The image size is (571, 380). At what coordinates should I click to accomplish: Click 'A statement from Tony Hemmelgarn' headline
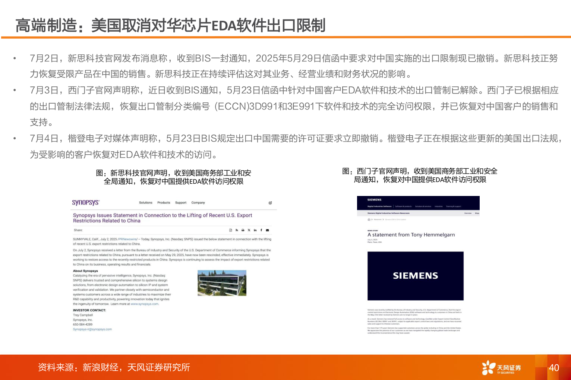click(x=411, y=235)
